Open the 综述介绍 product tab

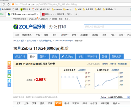tap(20, 57)
